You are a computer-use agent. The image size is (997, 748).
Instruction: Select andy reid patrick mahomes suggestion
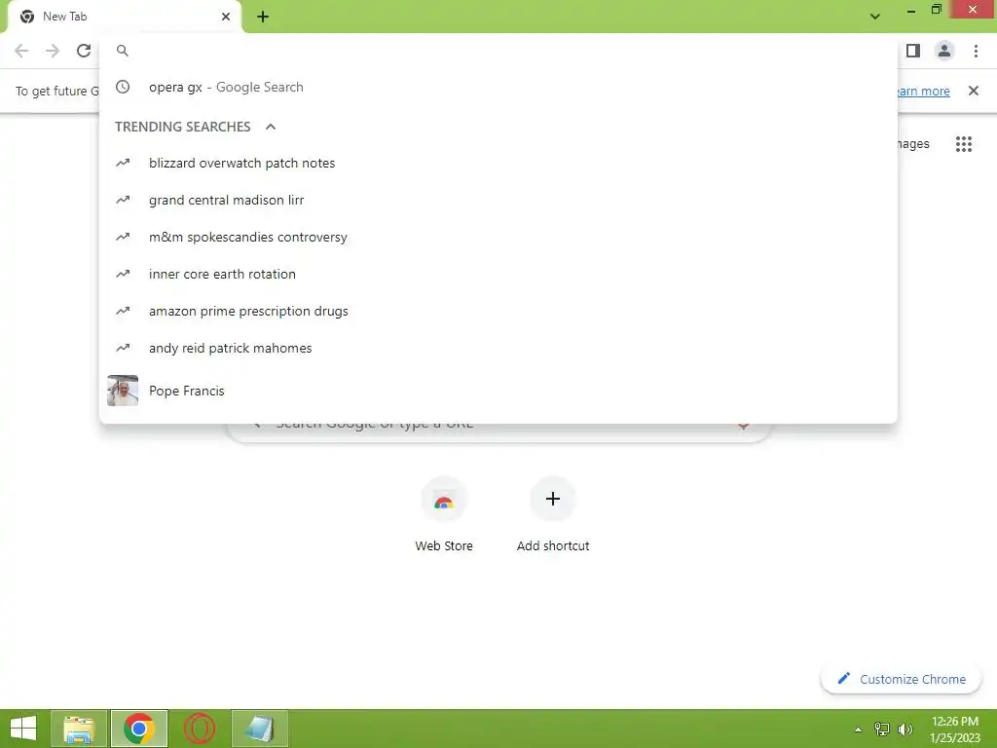498,348
